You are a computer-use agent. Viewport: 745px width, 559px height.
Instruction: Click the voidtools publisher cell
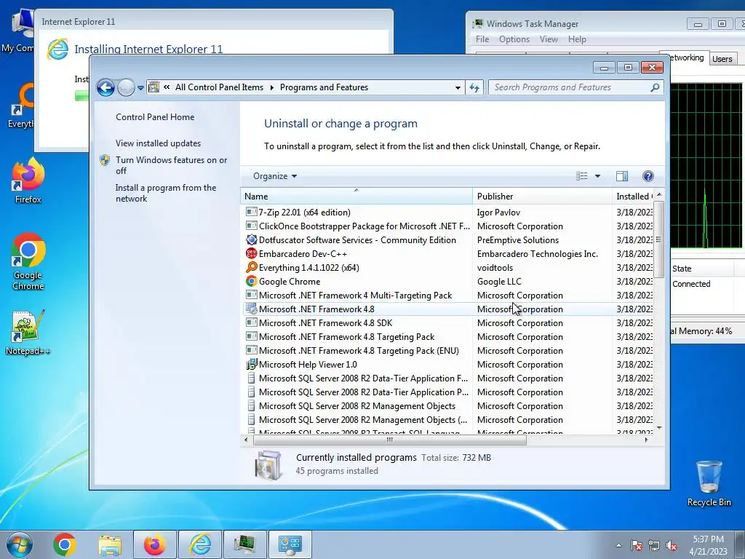tap(495, 268)
